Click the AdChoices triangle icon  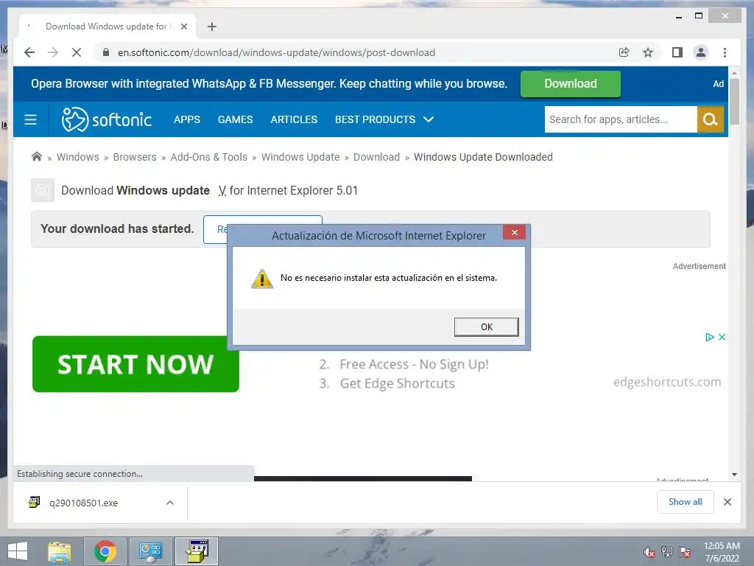coord(709,337)
